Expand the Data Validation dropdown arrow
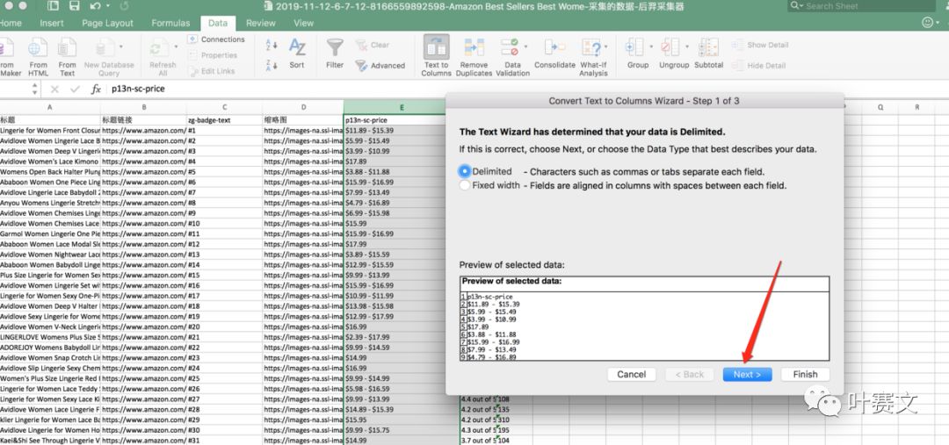The width and height of the screenshot is (949, 445). [525, 47]
